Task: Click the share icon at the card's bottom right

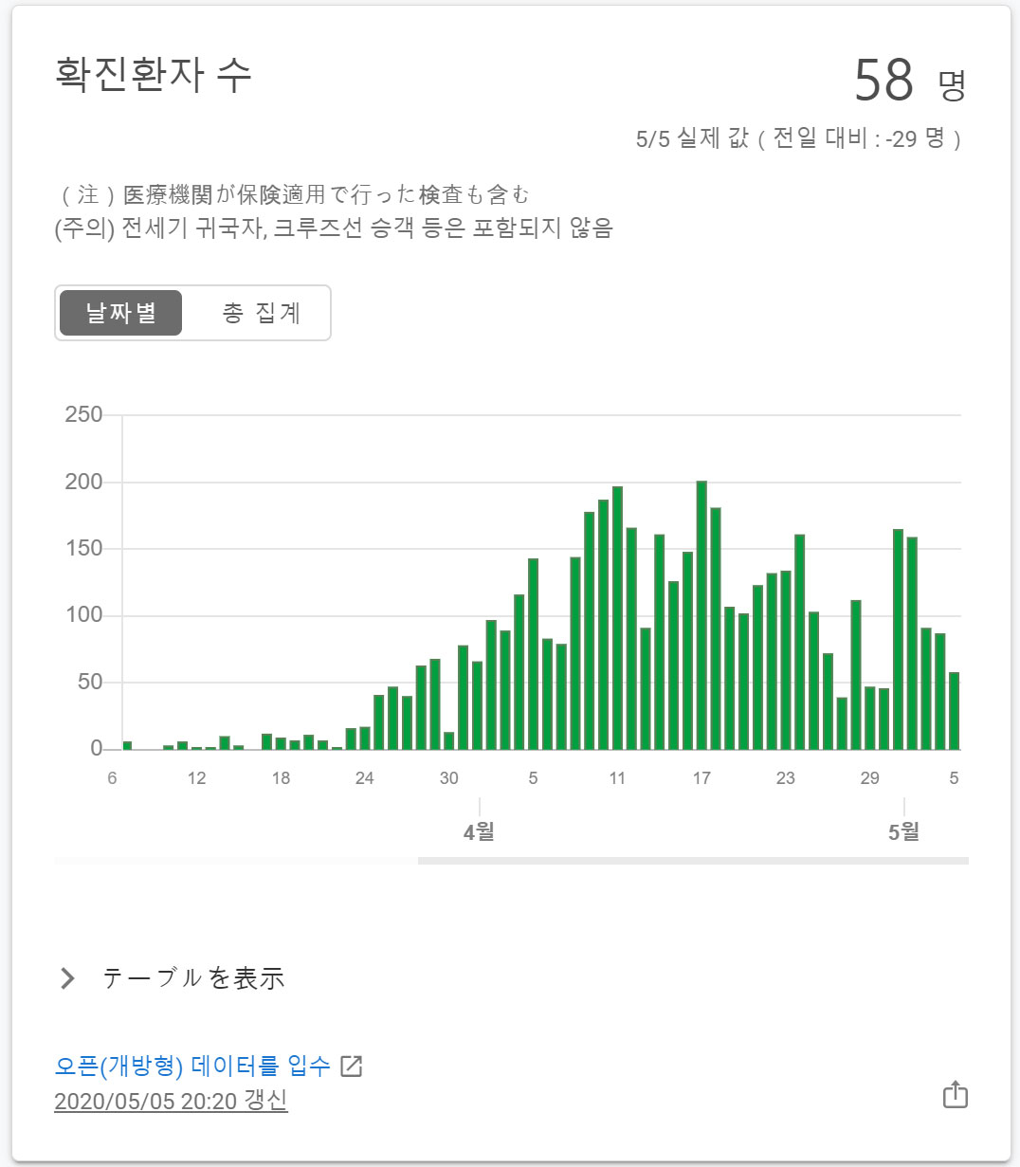Action: coord(956,1094)
